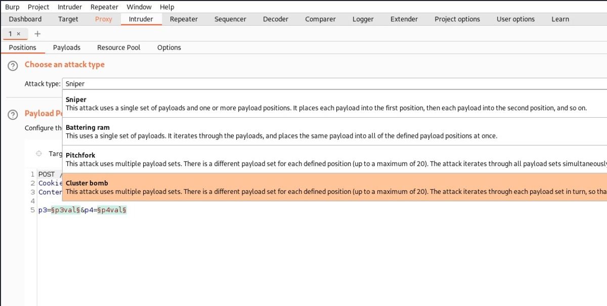Switch to the Payloads sub-tab
The height and width of the screenshot is (306, 607).
coord(67,47)
